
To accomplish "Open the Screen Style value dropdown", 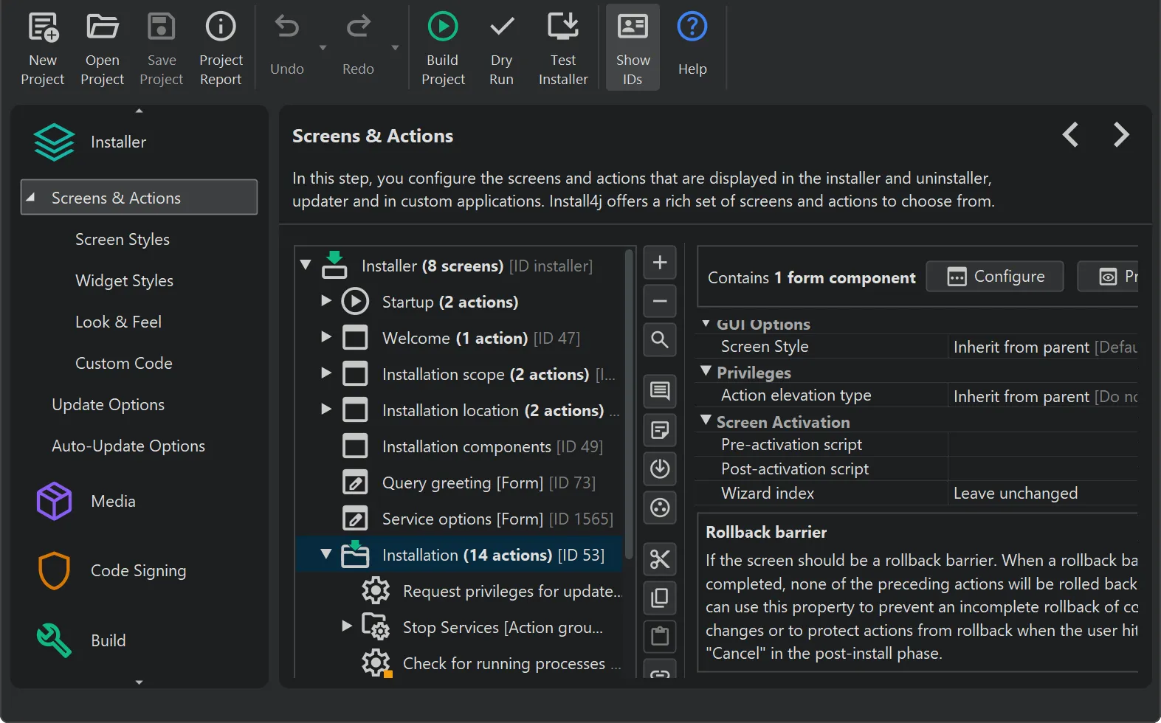I will [1044, 347].
